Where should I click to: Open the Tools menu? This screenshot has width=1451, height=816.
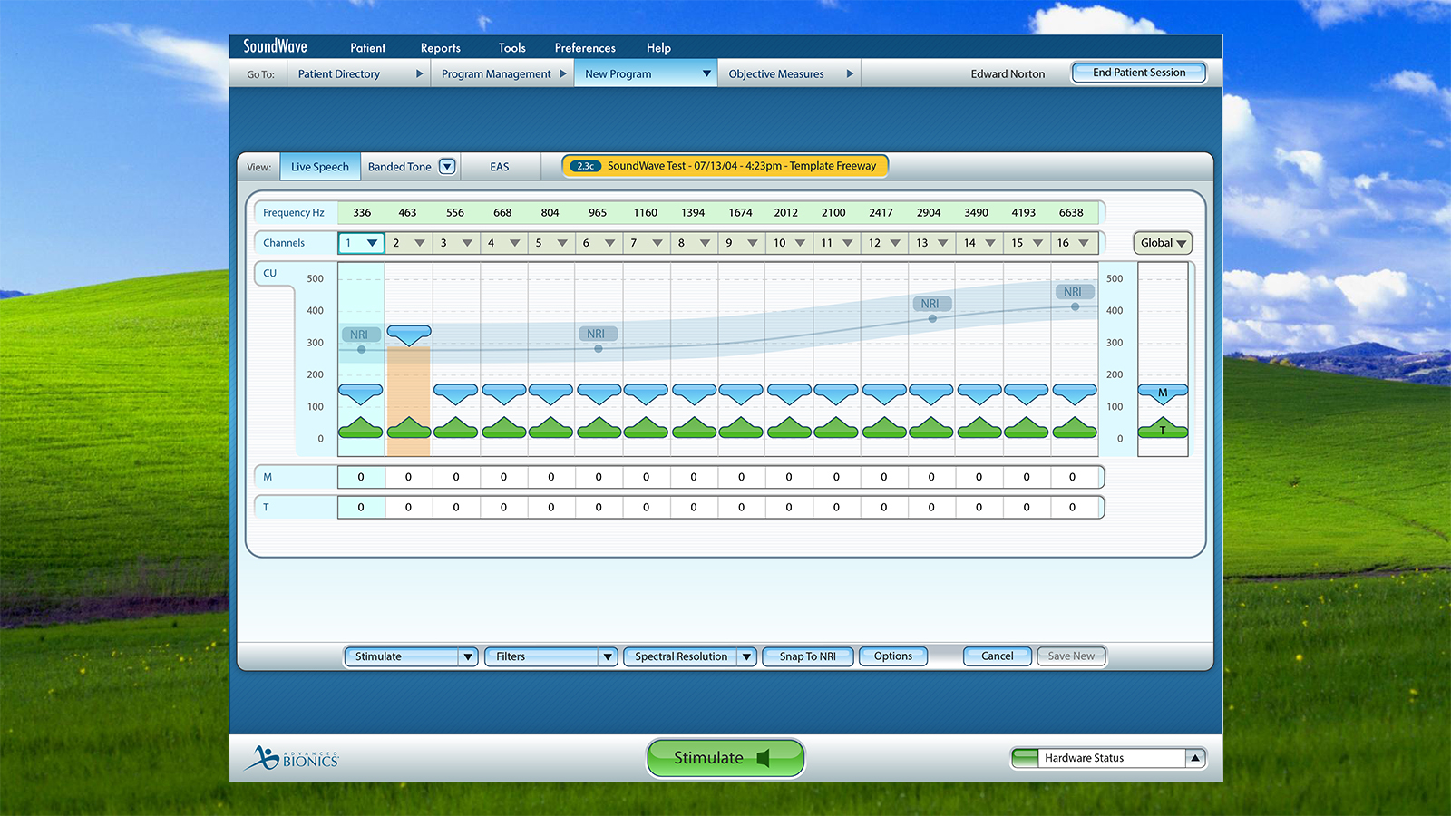[511, 48]
